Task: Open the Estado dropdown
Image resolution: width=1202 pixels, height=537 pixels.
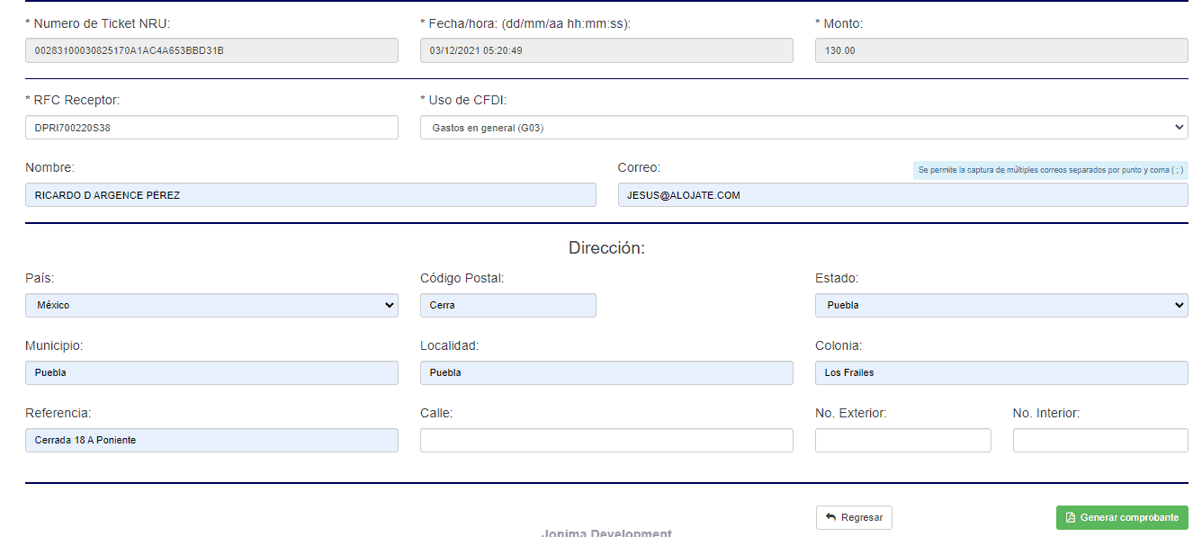Action: click(1000, 305)
